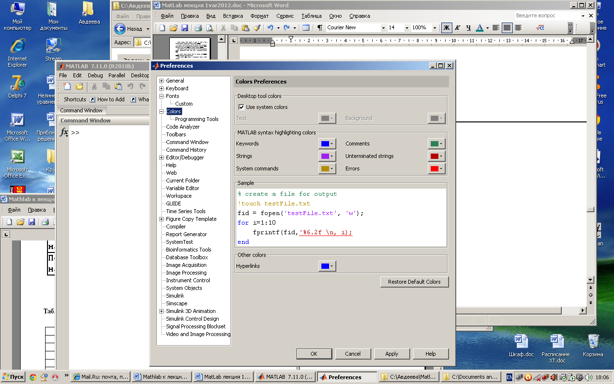The width and height of the screenshot is (614, 384).
Task: Click New file icon in MATLAB toolbar
Action: 68,86
